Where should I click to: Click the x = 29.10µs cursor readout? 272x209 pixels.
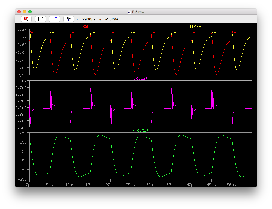pyautogui.click(x=86, y=19)
